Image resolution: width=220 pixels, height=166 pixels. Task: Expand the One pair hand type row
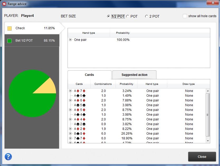[70, 40]
